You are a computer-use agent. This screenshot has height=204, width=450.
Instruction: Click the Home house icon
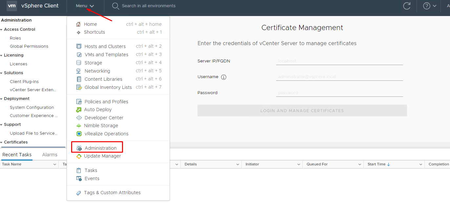[x=78, y=24]
